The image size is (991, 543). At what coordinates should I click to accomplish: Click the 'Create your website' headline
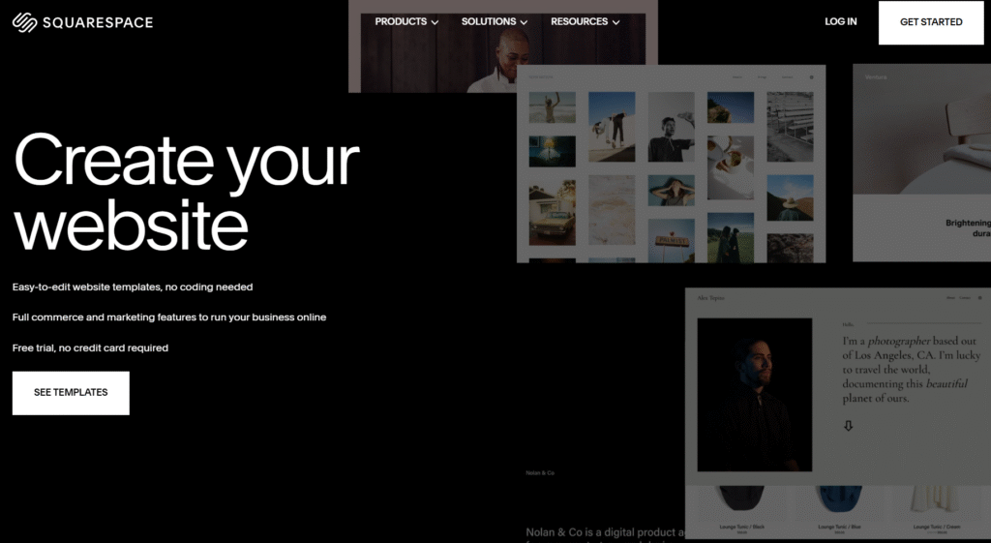pyautogui.click(x=187, y=193)
